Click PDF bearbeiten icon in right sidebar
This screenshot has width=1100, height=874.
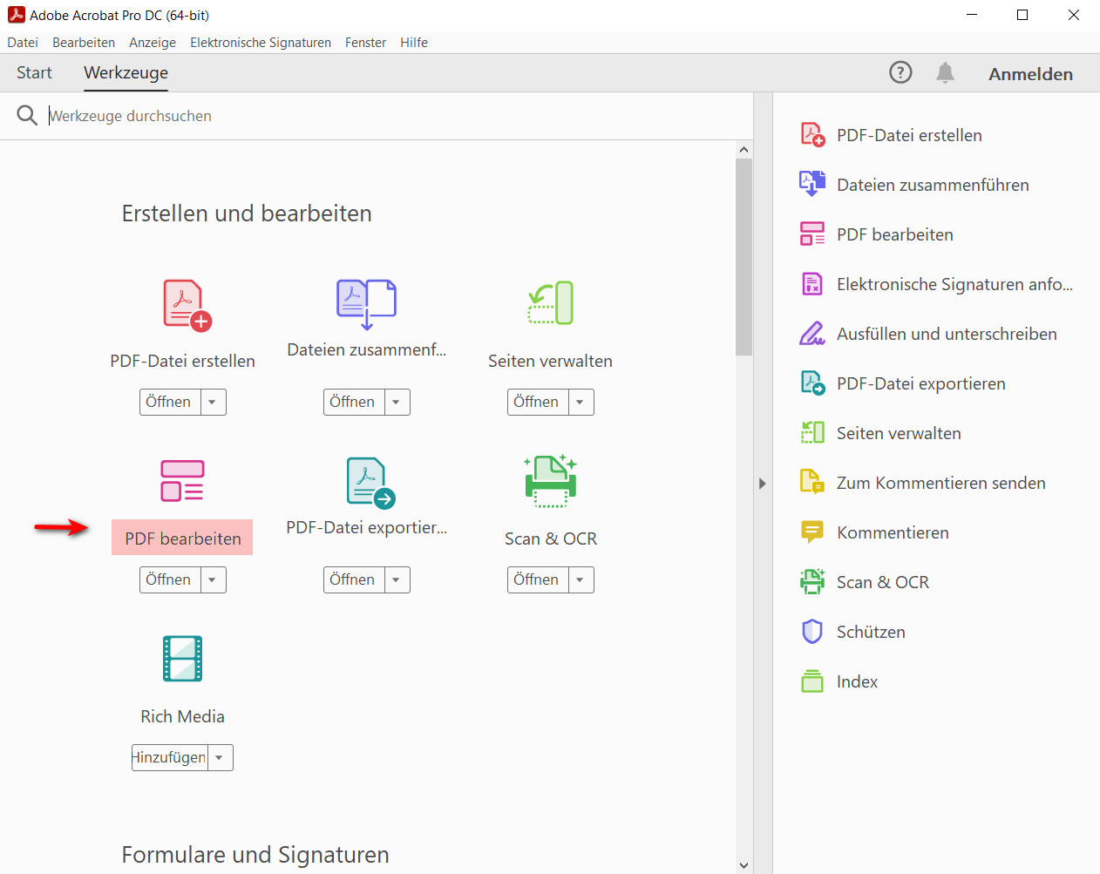pyautogui.click(x=812, y=234)
